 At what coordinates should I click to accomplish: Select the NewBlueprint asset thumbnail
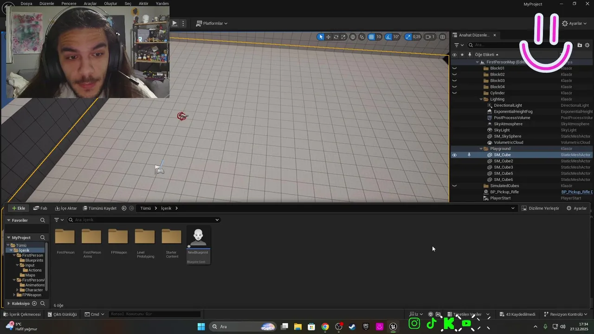click(198, 244)
